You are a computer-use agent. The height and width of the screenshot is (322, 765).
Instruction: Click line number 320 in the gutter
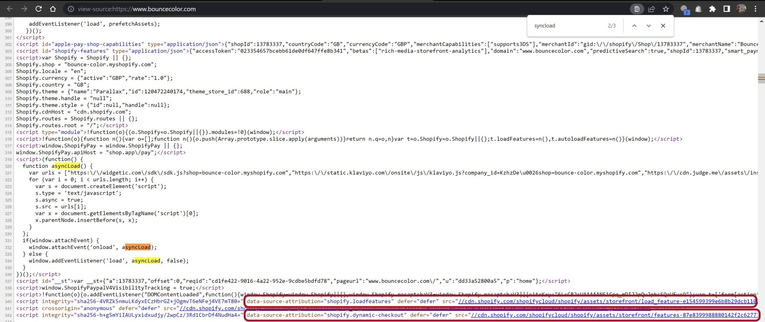coord(8,166)
